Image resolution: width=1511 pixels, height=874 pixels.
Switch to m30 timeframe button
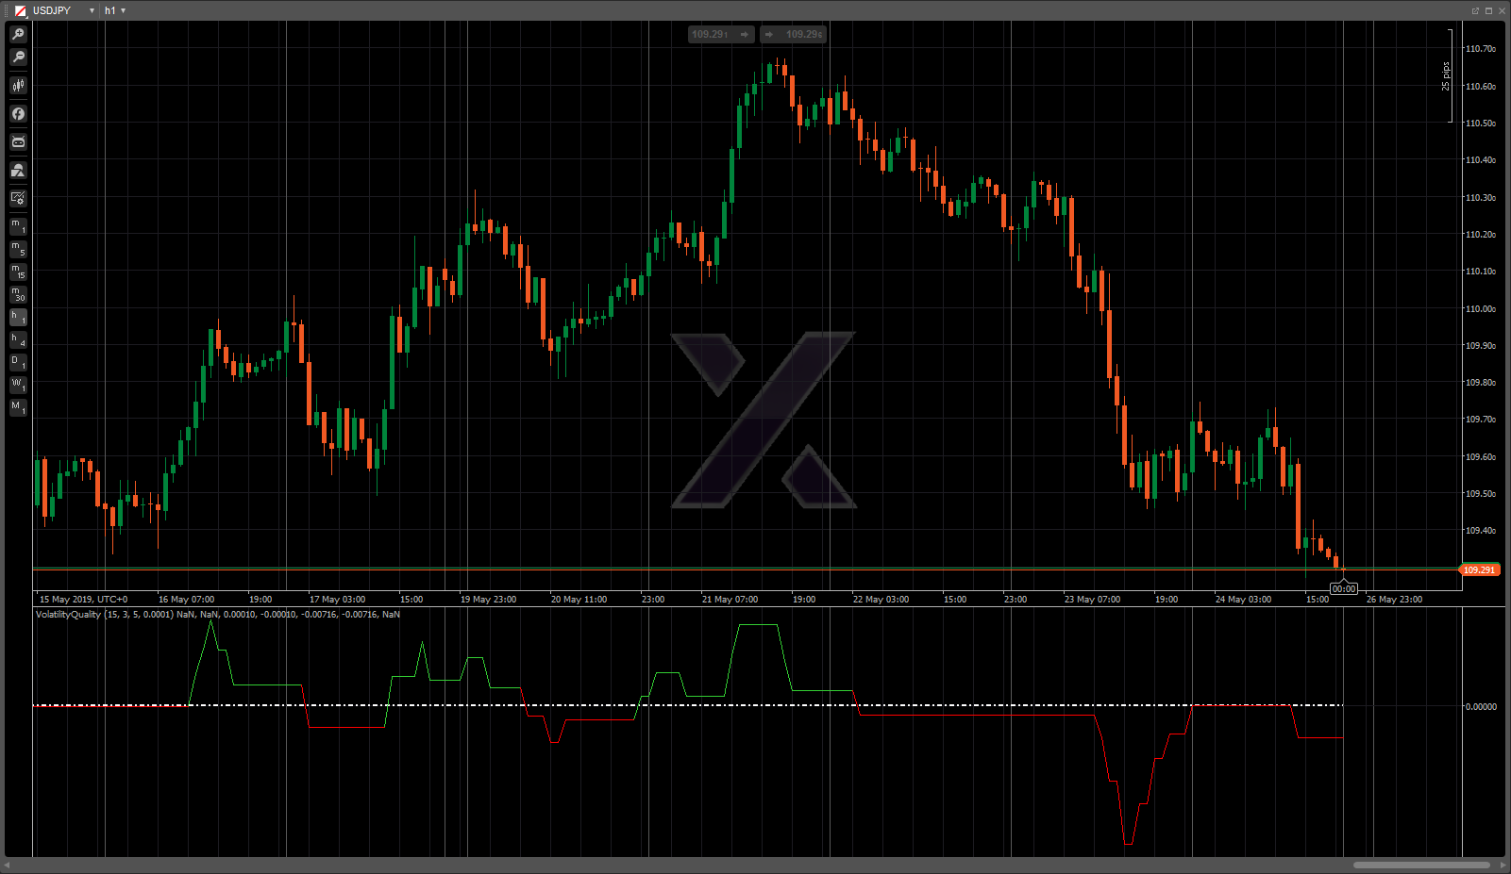[x=18, y=294]
